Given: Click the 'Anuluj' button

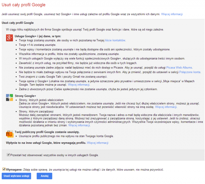Looking at the screenshot, I should pyautogui.click(x=44, y=176).
